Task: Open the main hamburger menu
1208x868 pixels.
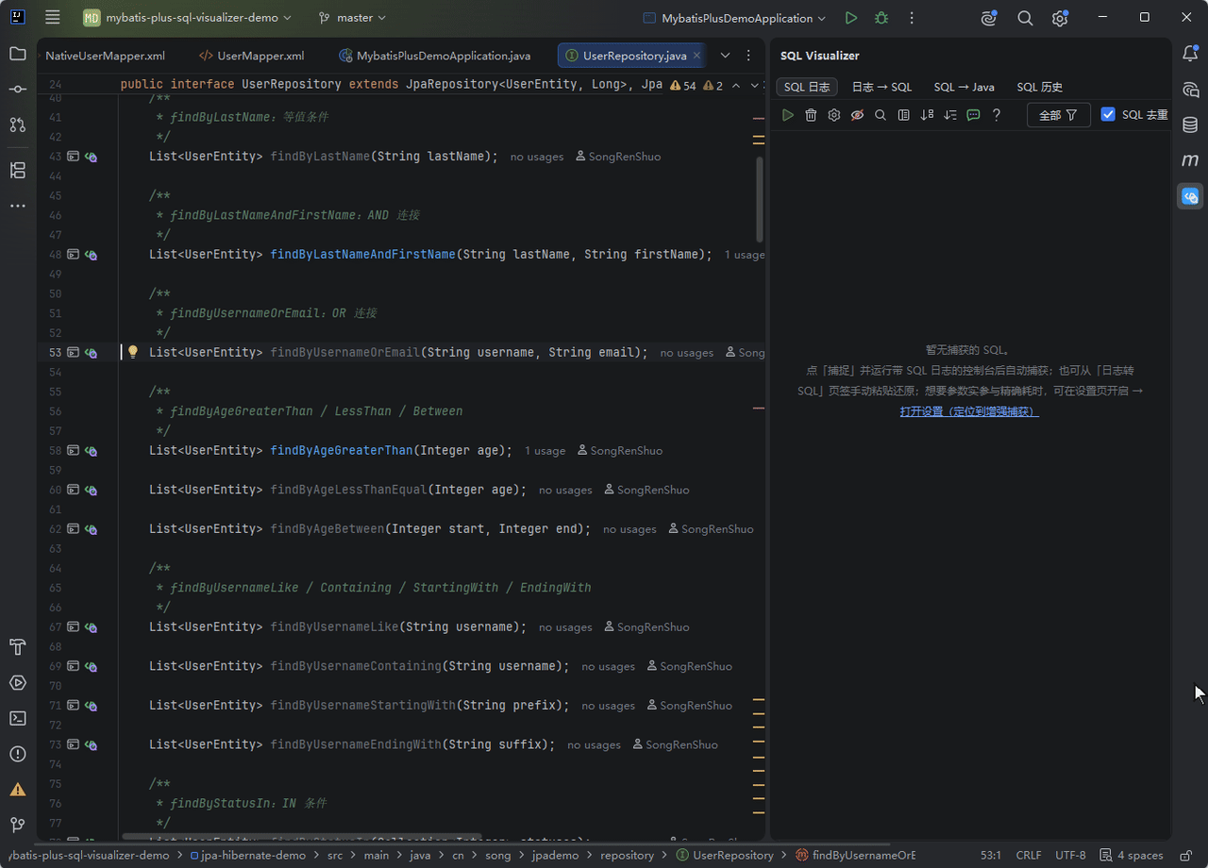Action: click(53, 18)
